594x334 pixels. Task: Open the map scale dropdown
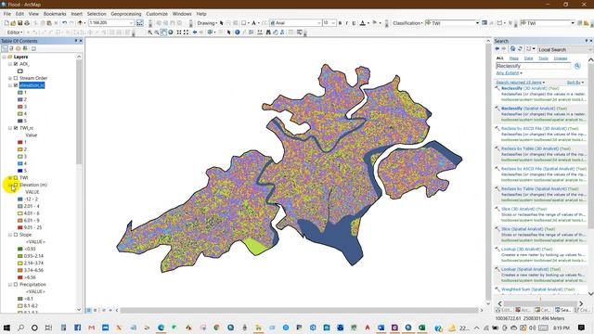tap(131, 23)
